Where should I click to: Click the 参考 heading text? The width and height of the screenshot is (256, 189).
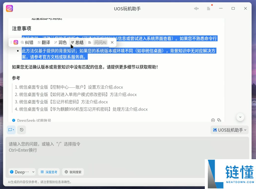pyautogui.click(x=16, y=78)
